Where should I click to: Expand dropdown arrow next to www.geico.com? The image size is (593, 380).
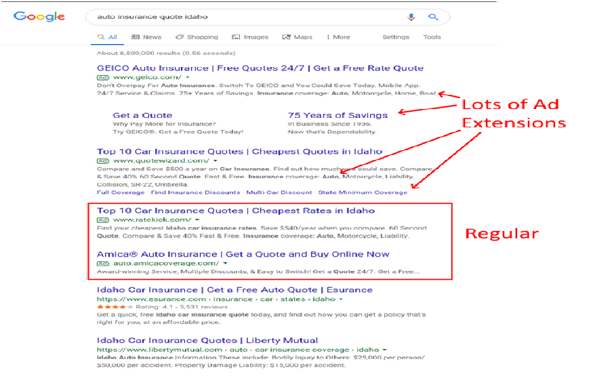187,77
